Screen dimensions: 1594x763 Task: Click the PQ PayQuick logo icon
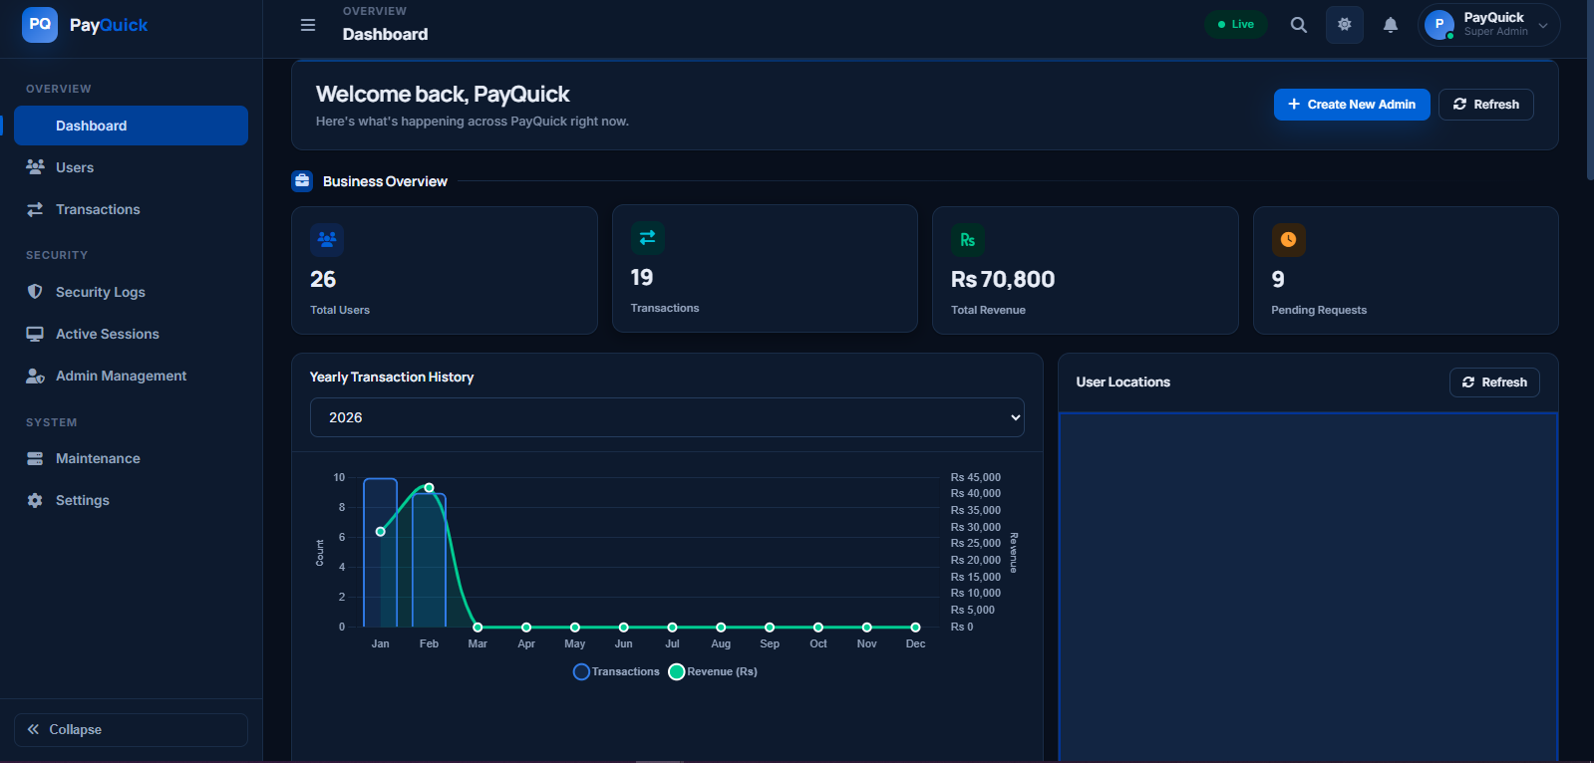pos(40,24)
